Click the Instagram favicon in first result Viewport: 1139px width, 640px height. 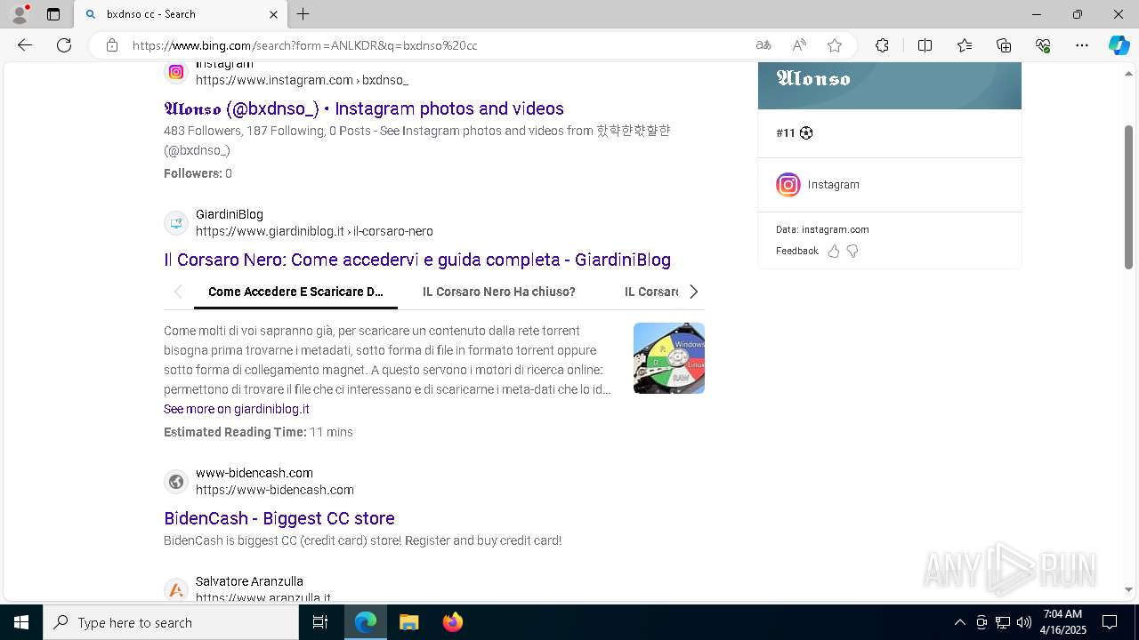click(x=176, y=72)
